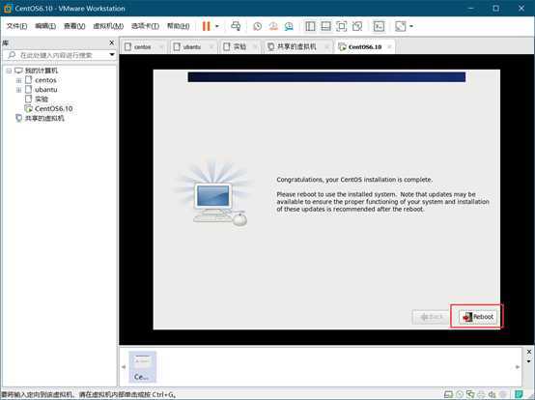
Task: Close the ubantu tab
Action: coord(211,46)
